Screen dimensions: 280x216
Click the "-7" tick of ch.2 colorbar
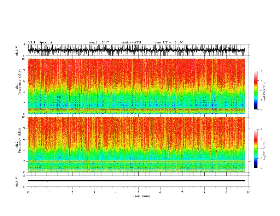click(261, 168)
